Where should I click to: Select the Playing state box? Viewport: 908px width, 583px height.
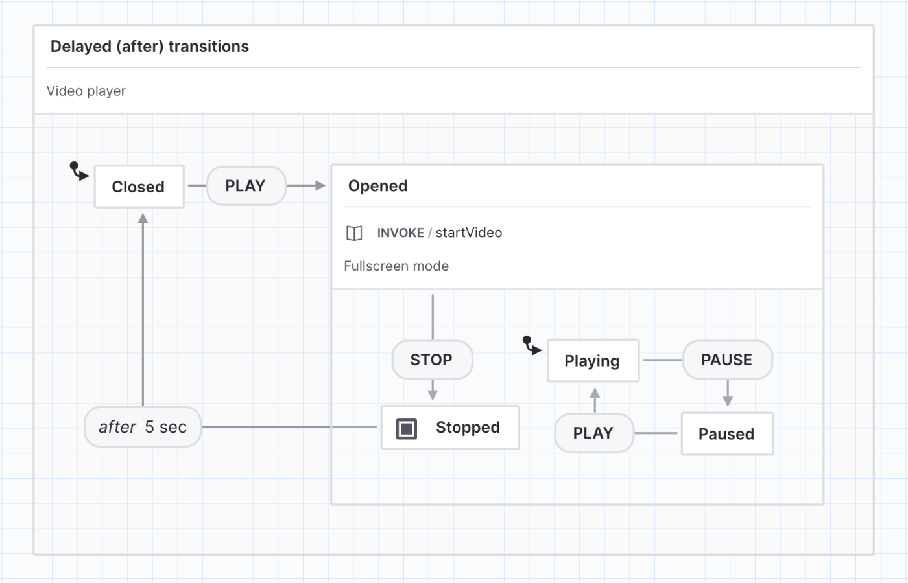[593, 360]
